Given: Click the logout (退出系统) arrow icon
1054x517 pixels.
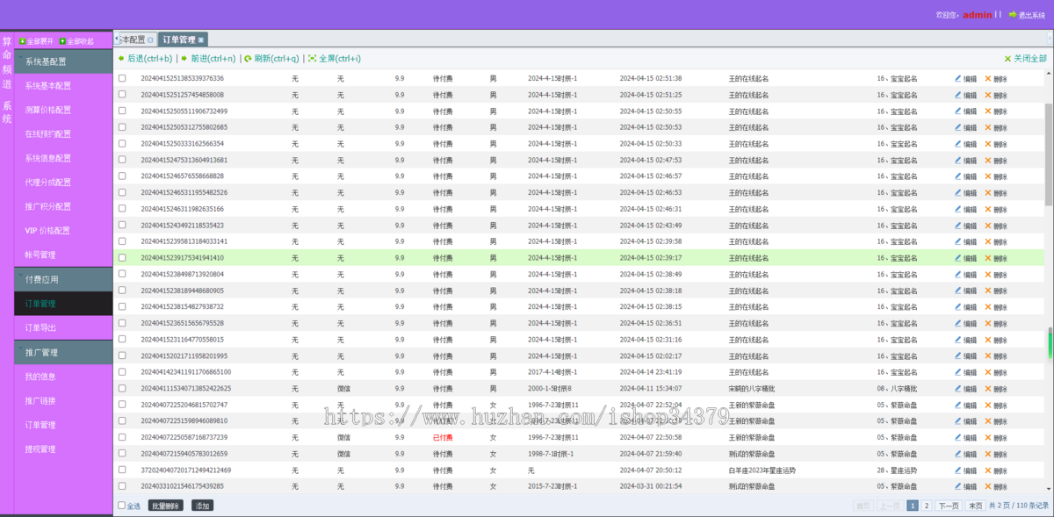Looking at the screenshot, I should pos(1012,15).
